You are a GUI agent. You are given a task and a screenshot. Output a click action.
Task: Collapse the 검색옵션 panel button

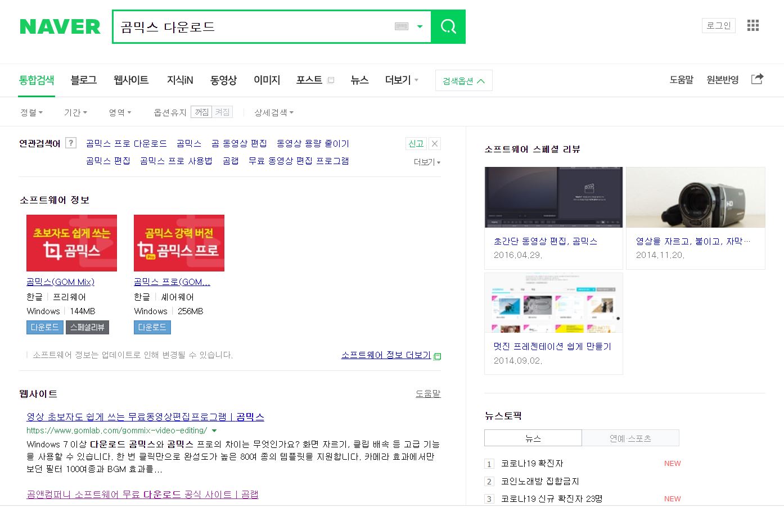(464, 80)
